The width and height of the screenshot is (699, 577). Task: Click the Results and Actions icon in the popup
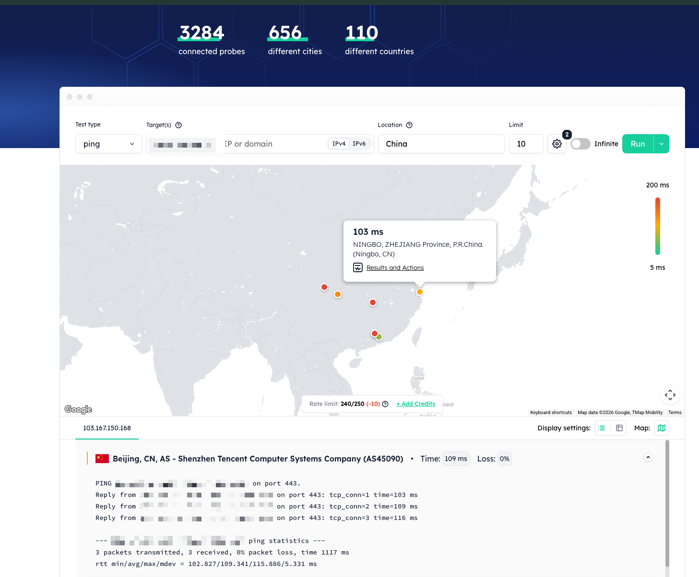(x=358, y=267)
